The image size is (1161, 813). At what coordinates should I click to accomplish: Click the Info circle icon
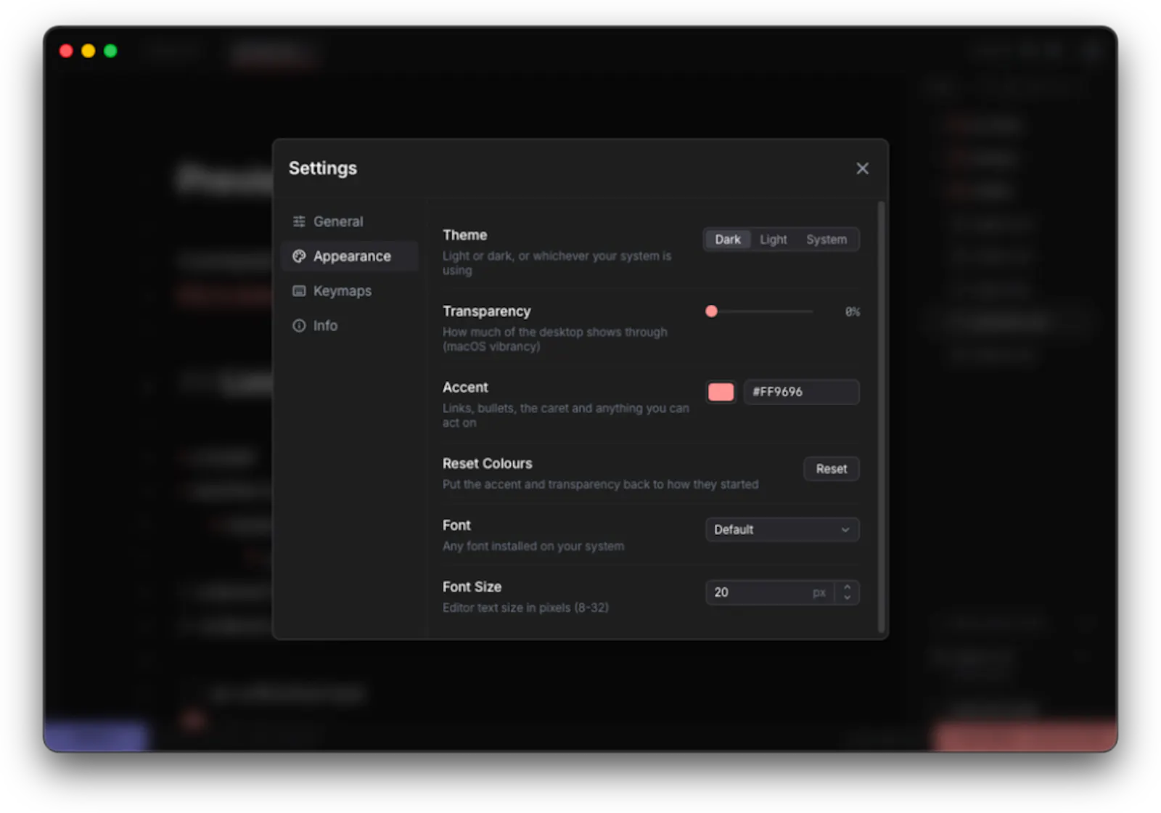[299, 326]
